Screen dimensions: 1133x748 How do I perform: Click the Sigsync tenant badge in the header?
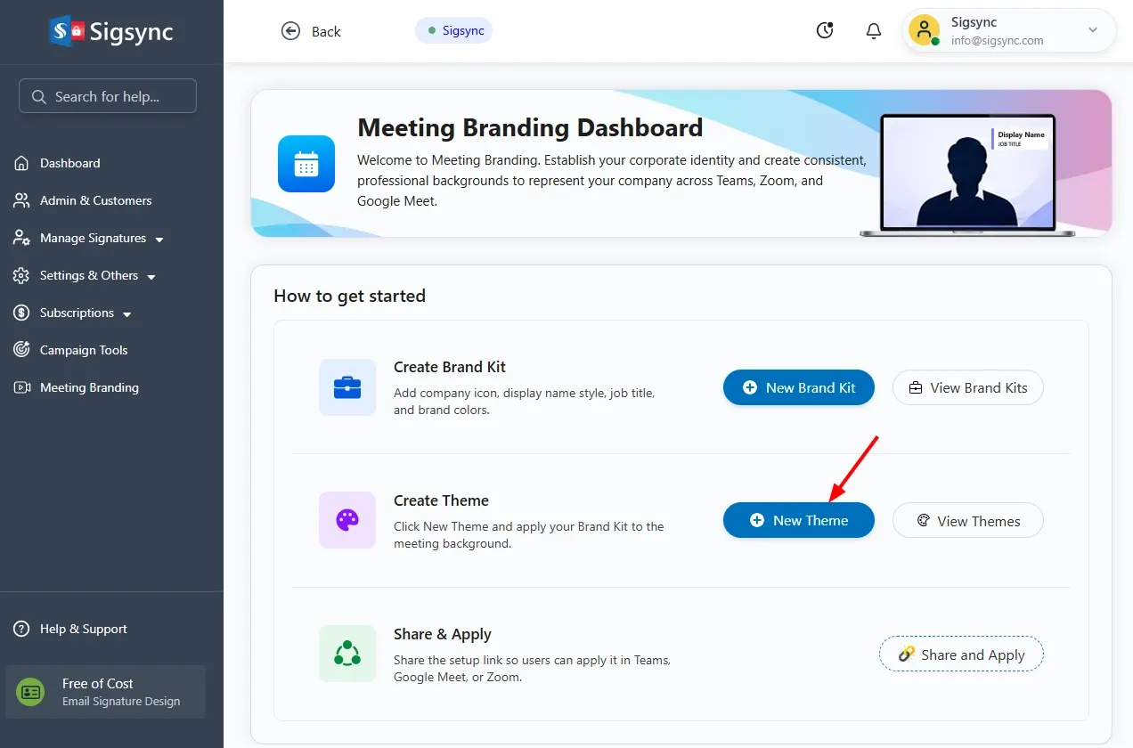[x=453, y=30]
